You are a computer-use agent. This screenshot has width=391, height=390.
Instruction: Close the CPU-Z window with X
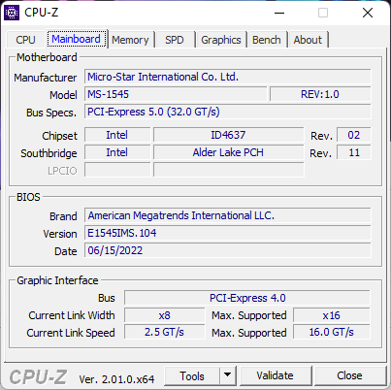point(368,13)
